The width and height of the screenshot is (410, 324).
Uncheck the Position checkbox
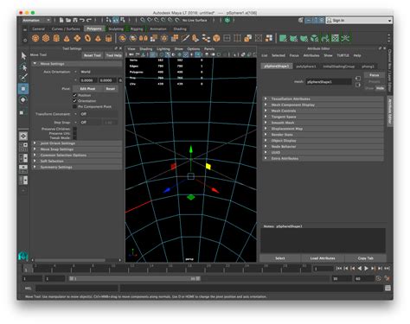tap(74, 95)
